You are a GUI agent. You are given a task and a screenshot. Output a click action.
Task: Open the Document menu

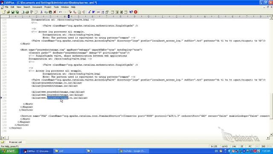click(x=37, y=7)
